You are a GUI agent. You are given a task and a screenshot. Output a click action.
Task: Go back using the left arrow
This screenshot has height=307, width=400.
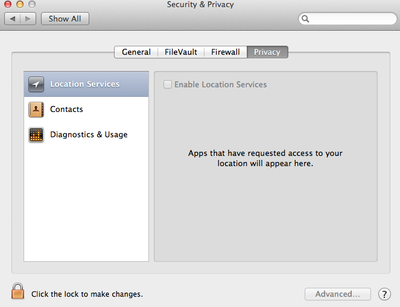coord(13,19)
